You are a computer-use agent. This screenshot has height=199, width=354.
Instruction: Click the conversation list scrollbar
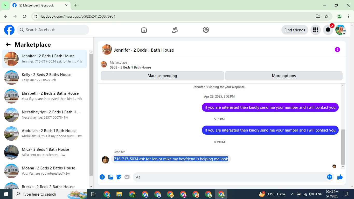tap(91, 114)
